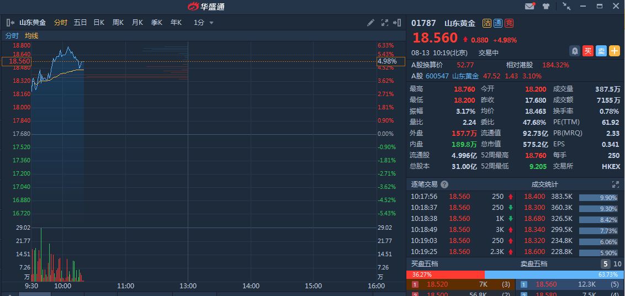625x296 pixels.
Task: Click the 最高 value 18.760
Action: pyautogui.click(x=464, y=89)
